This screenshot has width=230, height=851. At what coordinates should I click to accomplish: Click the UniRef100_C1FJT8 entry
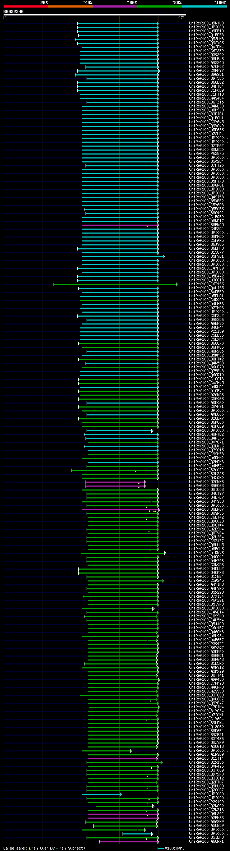point(206,95)
